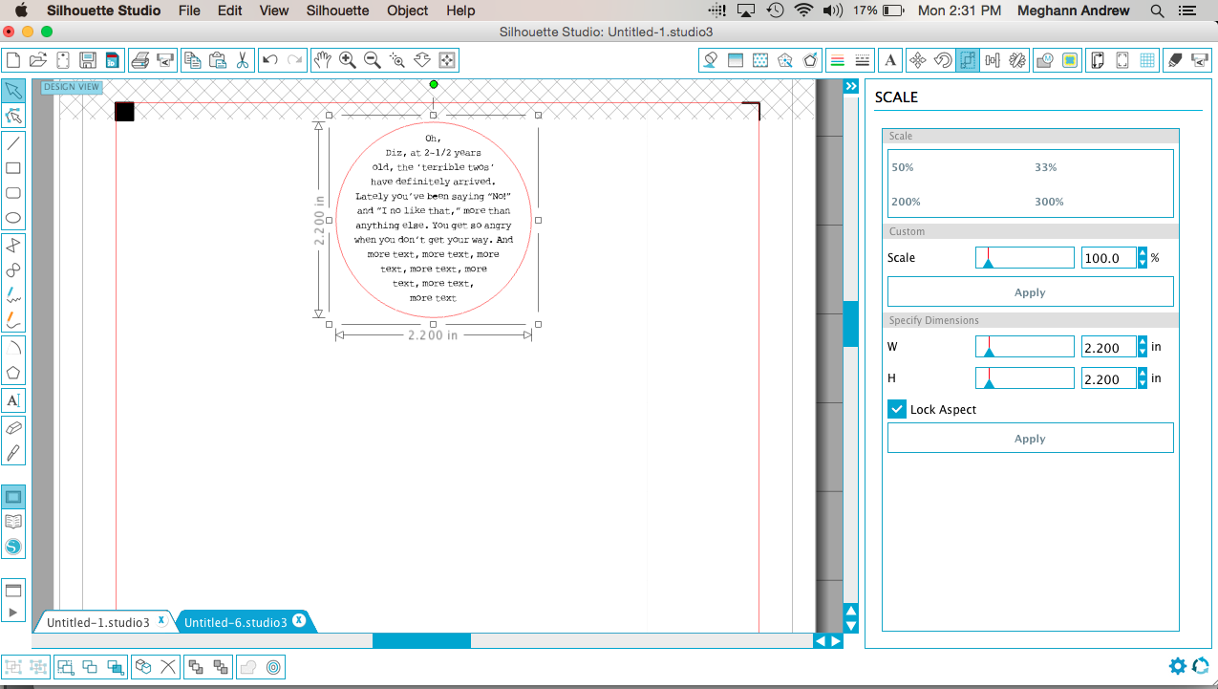Open the fill pattern dotted icon
Viewport: 1218px width, 689px height.
(x=760, y=60)
